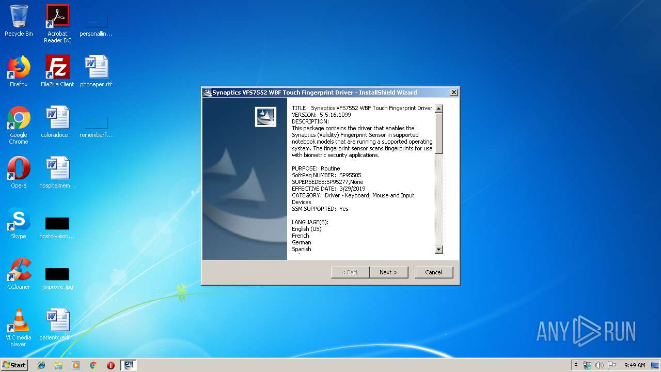Image resolution: width=661 pixels, height=372 pixels.
Task: Select phoneper.rtf document icon
Action: point(96,71)
